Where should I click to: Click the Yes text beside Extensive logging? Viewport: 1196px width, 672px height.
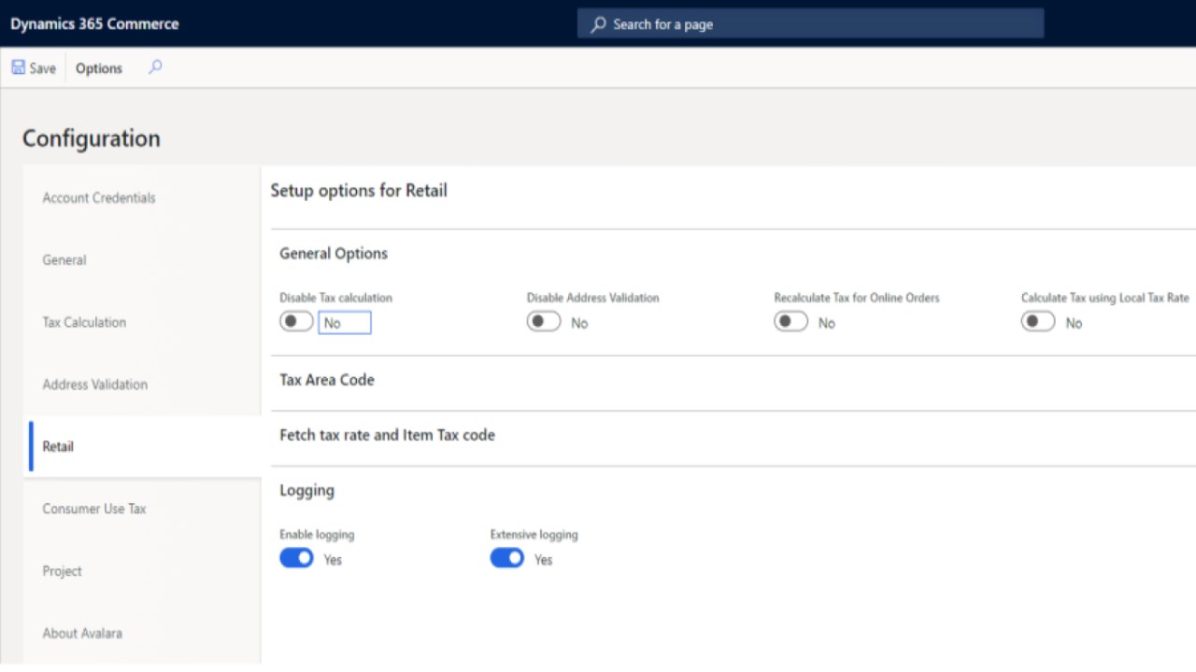tap(544, 560)
